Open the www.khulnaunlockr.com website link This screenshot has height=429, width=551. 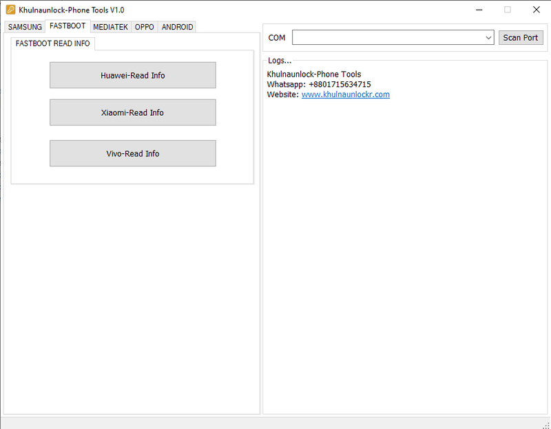coord(345,94)
